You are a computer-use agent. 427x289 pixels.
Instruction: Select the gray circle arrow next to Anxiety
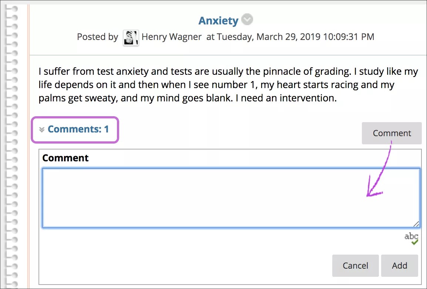(247, 19)
